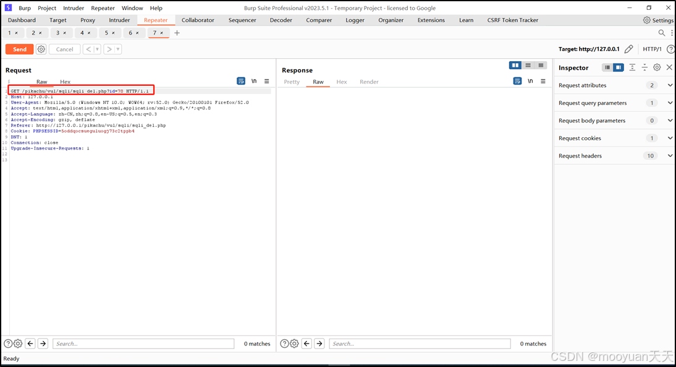Viewport: 676px width, 367px height.
Task: Click the HTTP/1 protocol toggle
Action: (x=652, y=49)
